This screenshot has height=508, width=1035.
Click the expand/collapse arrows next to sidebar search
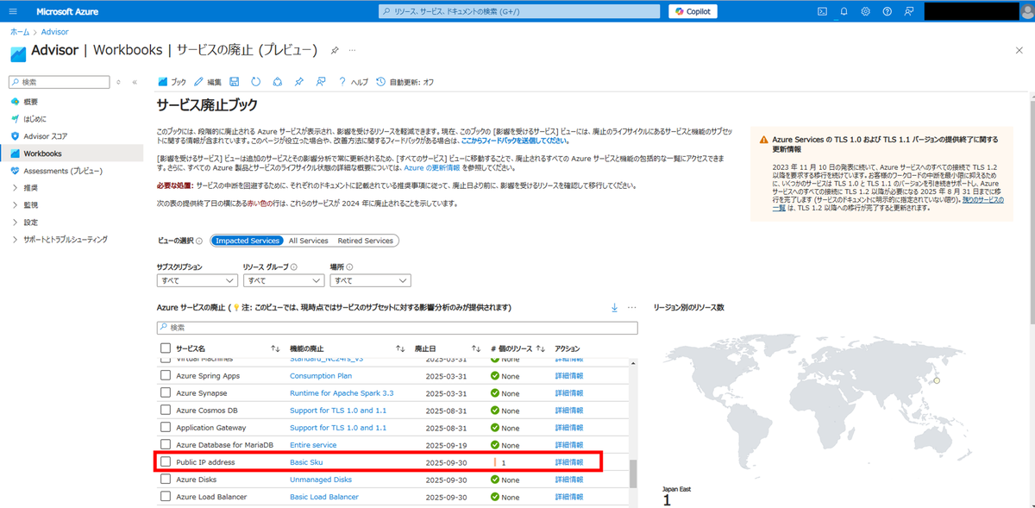[x=119, y=82]
